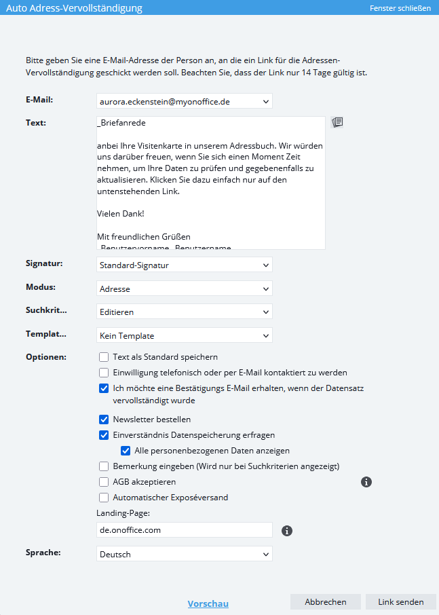Open the Modus dropdown showing Adresse

(x=185, y=288)
